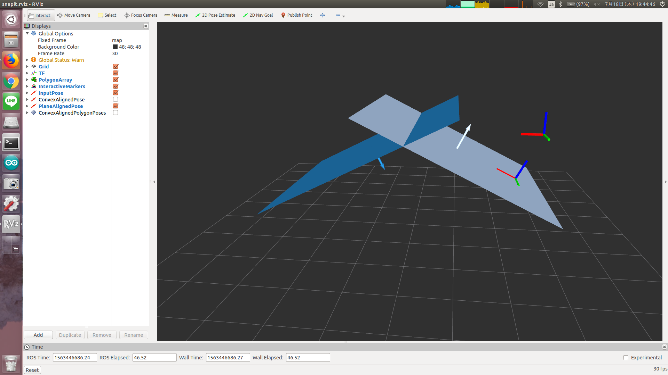
Task: Expand the Global Status: Warn node
Action: click(27, 60)
